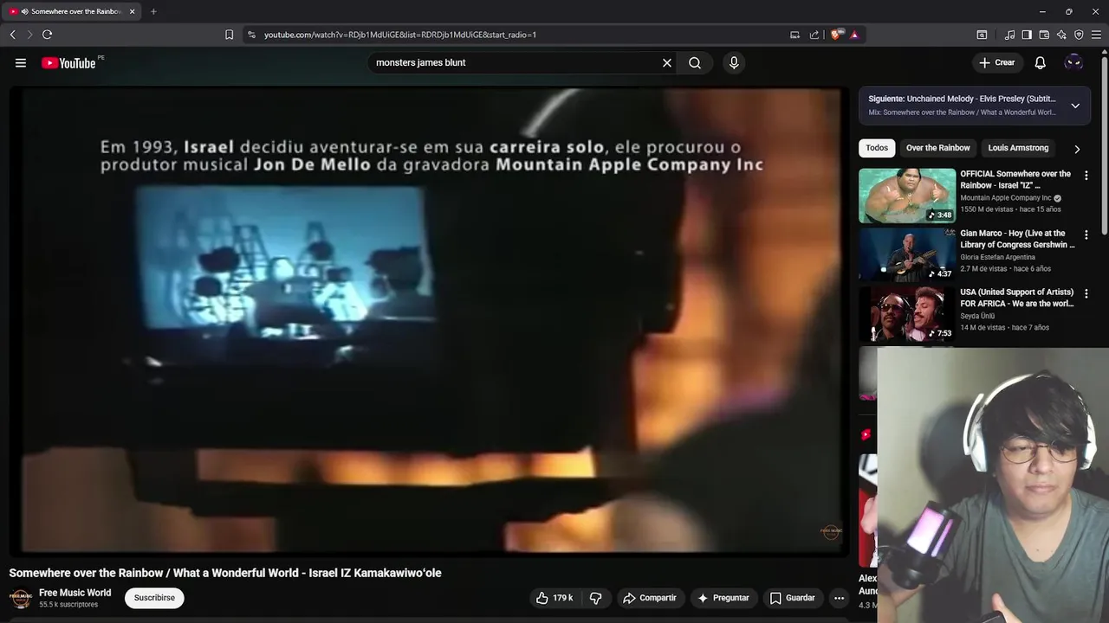Go back in the browser
The image size is (1109, 623).
pos(12,35)
